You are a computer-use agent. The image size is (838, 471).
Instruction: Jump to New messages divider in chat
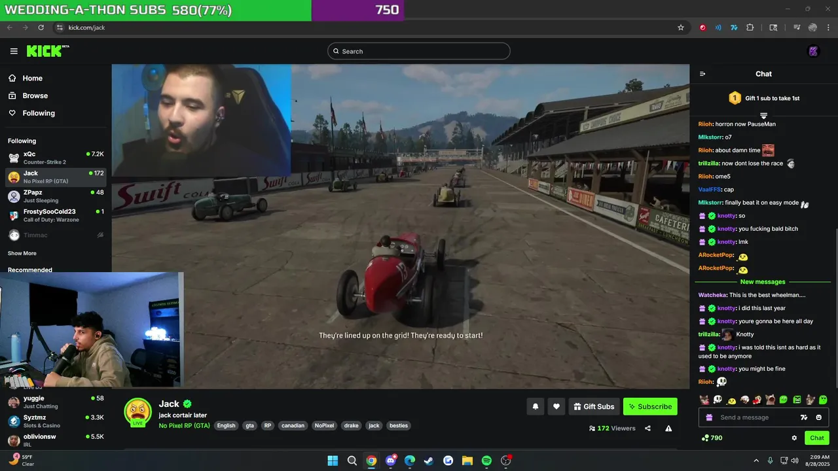tap(763, 282)
